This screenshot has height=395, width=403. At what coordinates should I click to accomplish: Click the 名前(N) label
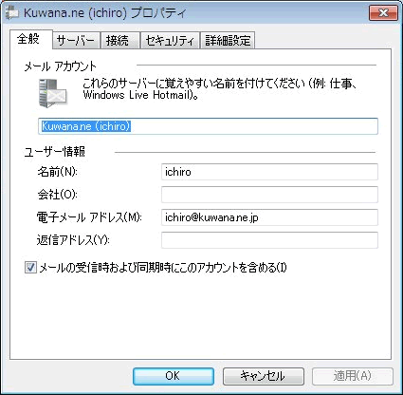click(57, 172)
